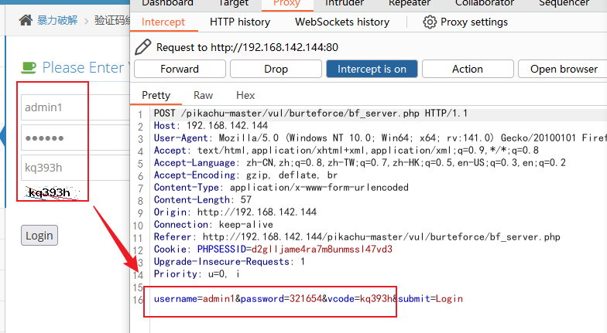
Task: Click the vcode=kq393h parameter in the body
Action: pos(359,298)
